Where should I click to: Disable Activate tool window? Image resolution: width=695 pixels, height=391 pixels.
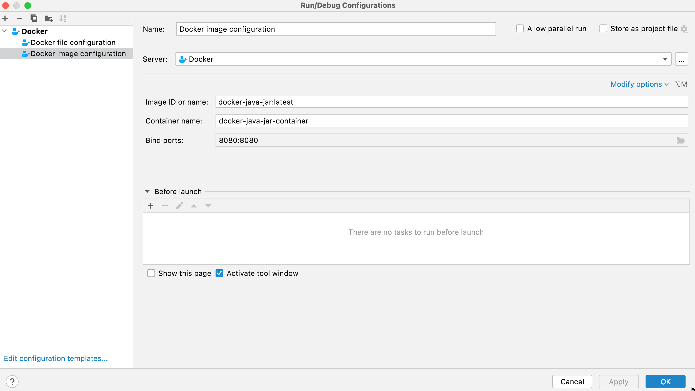click(220, 273)
